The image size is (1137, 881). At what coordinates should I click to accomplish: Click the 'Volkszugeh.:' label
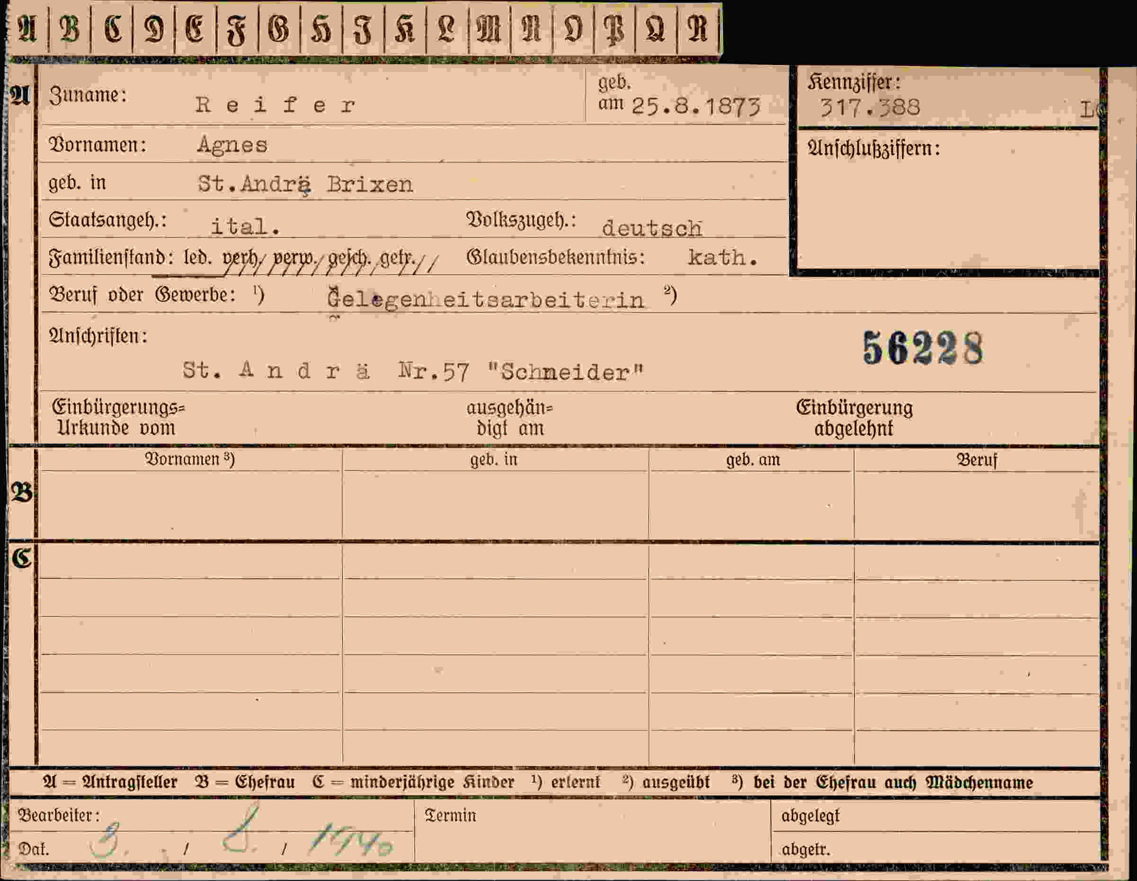point(522,220)
